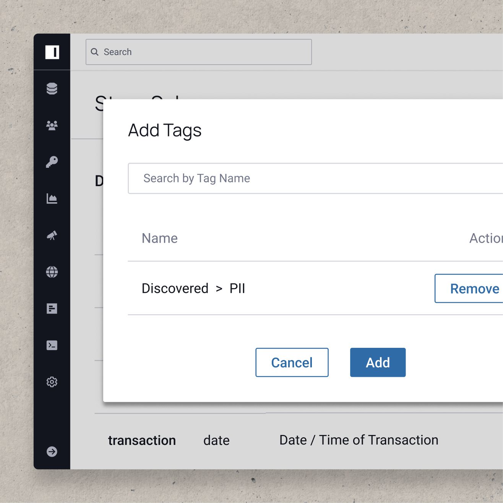This screenshot has height=503, width=503.
Task: Click the telescope discovery icon
Action: 52,235
